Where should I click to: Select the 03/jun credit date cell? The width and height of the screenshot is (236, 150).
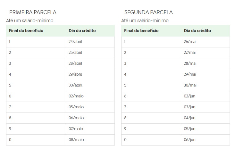coord(190,107)
